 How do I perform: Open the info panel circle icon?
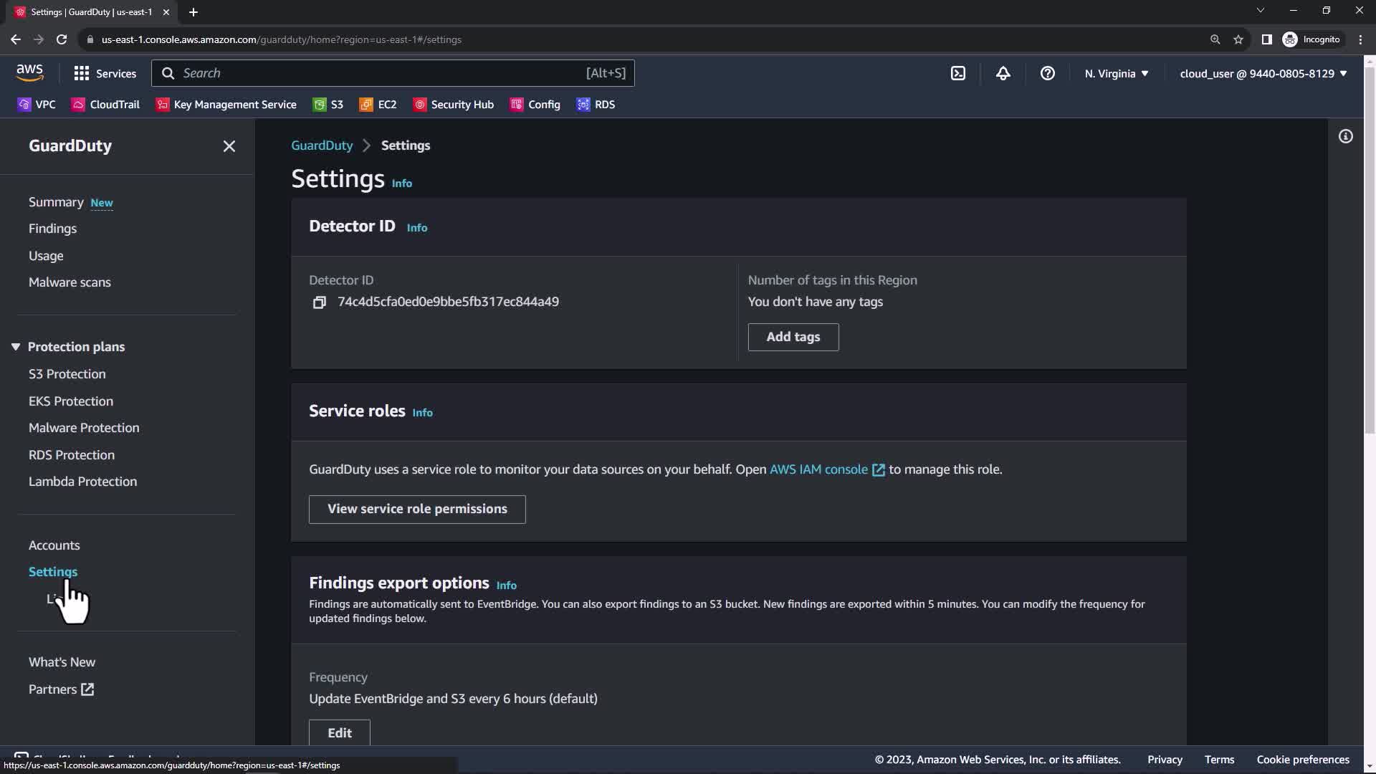point(1345,136)
